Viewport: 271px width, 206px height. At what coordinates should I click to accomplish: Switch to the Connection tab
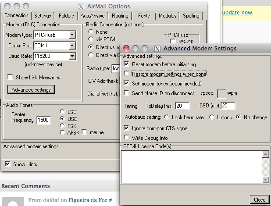[16, 15]
